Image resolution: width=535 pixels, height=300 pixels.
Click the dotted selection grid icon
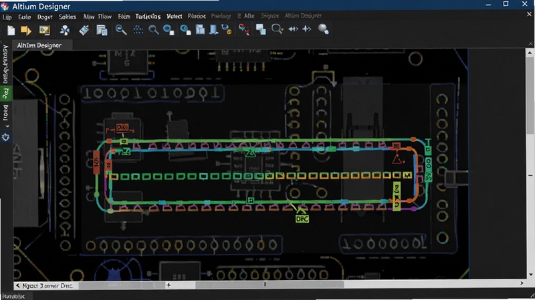pos(138,30)
